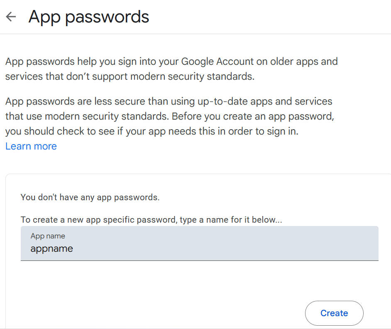Image resolution: width=391 pixels, height=329 pixels.
Task: Click the small 'App name' field label
Action: pos(48,236)
